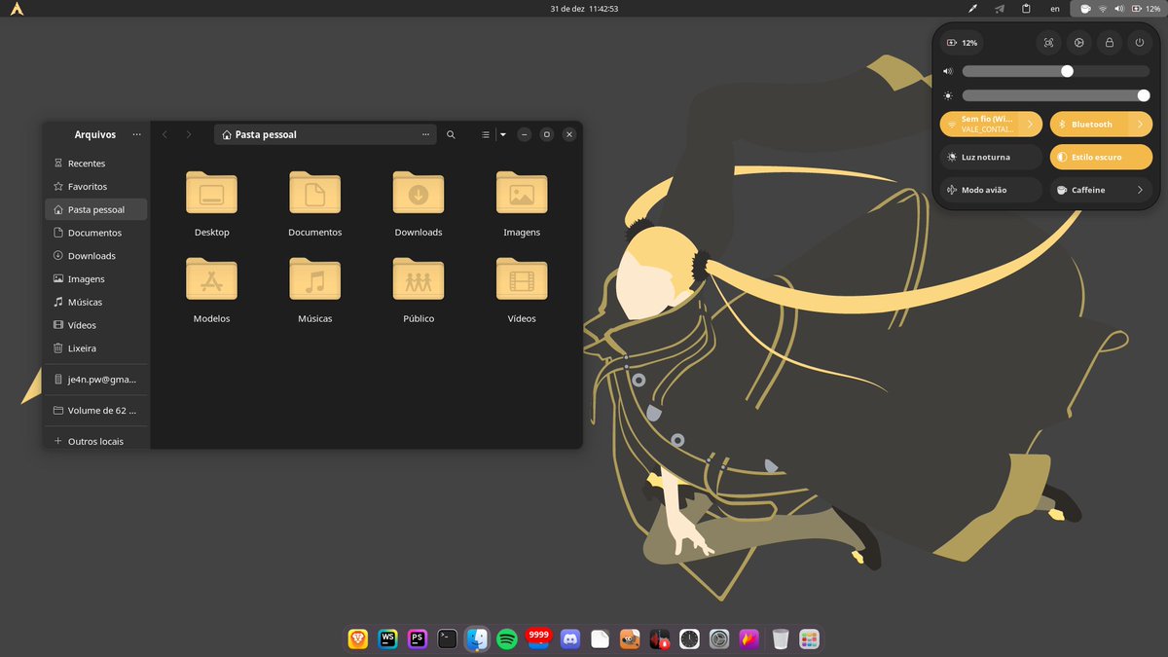Enable Modo avião airplane mode
Screen dimensions: 1168x657
point(991,190)
